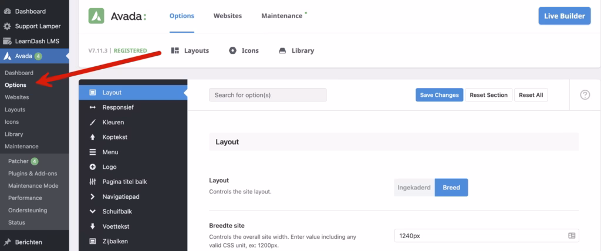Click the Responsief arrows icon

pos(92,108)
